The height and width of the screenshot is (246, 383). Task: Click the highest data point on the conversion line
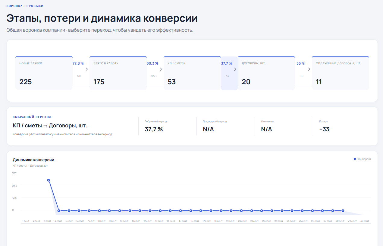tap(49, 180)
